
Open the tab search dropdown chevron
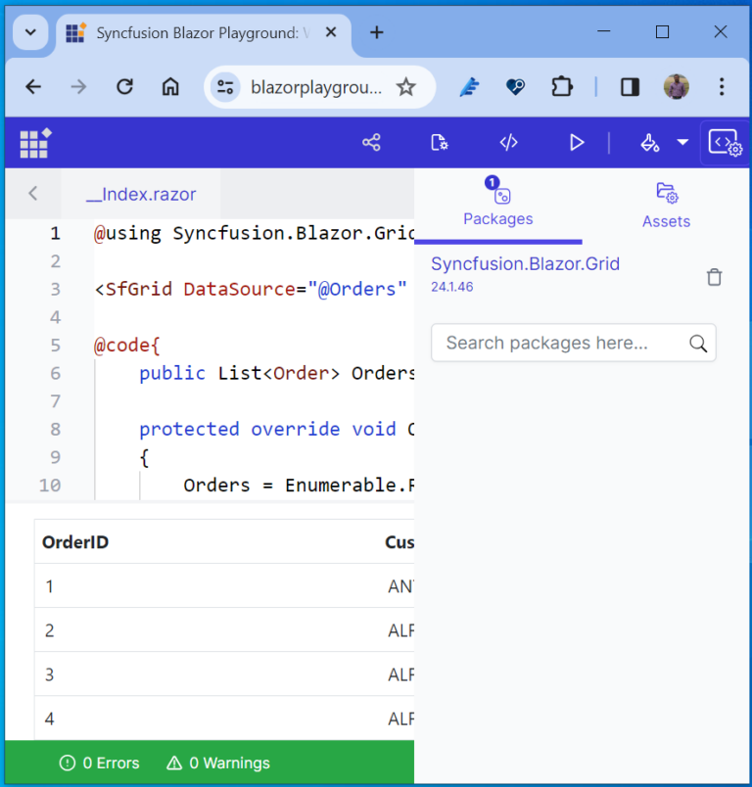pos(30,32)
